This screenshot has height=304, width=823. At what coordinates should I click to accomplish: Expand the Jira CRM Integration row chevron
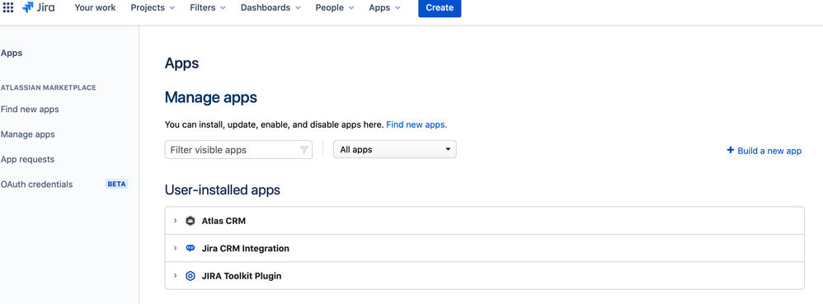176,248
